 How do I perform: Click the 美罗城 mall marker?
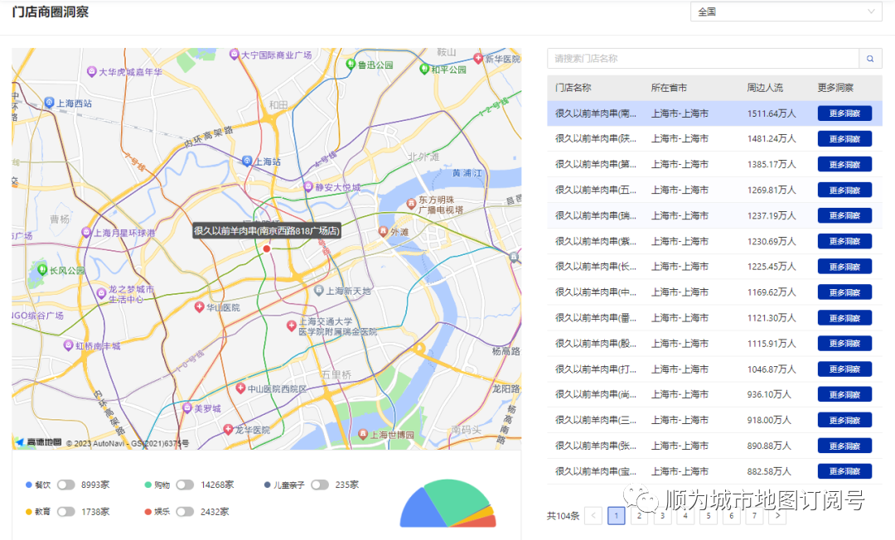(186, 407)
